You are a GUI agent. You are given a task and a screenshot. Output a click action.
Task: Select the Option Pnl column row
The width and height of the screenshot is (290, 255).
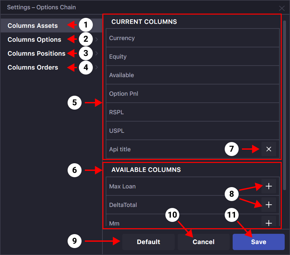(193, 93)
